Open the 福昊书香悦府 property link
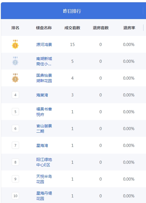 (44, 112)
